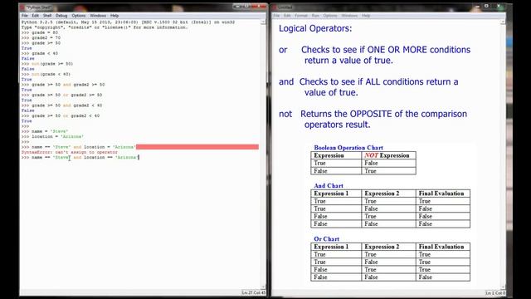Open the Help menu in Untitled editor window
The width and height of the screenshot is (531, 299).
366,16
